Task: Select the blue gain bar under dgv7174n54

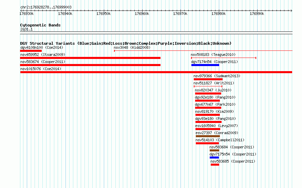Action: [x=205, y=65]
